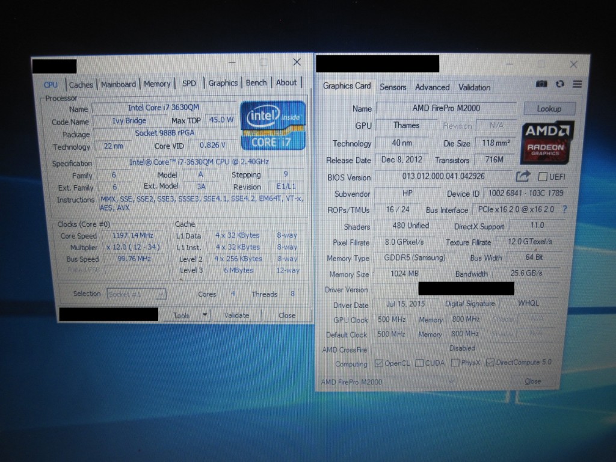Click the Release Date value 'Dec 8, 2012'

(x=402, y=159)
